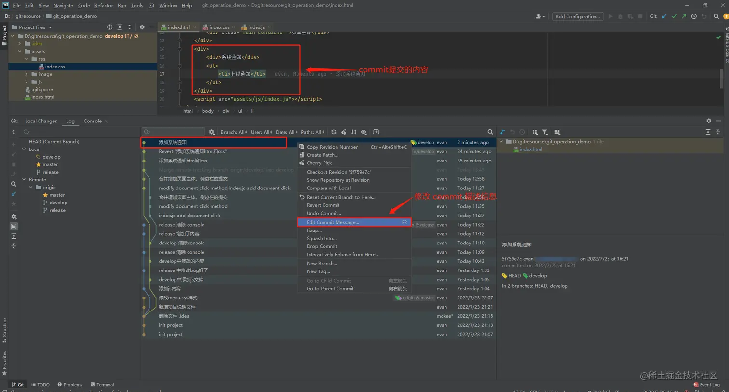Screen dimensions: 729x392
Task: Switch to the Local Changes tab
Action: (40, 121)
